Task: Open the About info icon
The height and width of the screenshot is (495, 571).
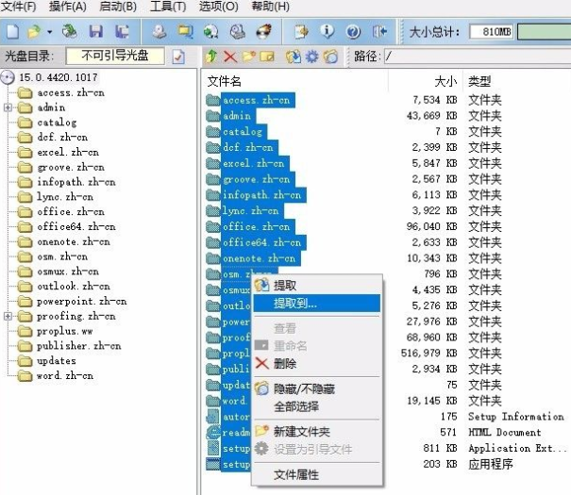Action: [327, 32]
